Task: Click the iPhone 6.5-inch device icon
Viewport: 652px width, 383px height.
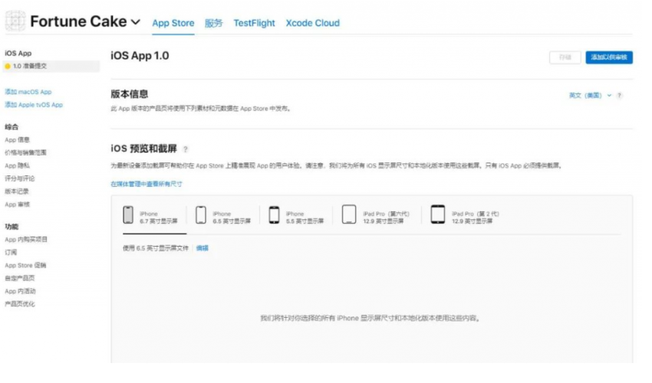Action: click(x=201, y=214)
